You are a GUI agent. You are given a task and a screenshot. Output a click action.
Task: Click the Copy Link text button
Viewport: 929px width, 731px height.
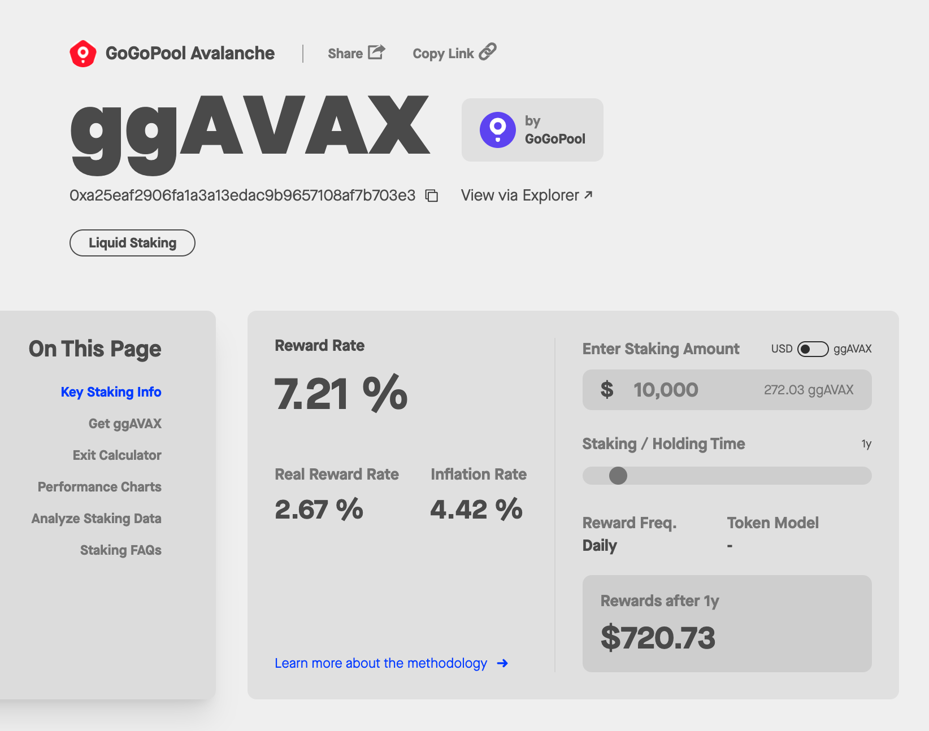click(443, 54)
